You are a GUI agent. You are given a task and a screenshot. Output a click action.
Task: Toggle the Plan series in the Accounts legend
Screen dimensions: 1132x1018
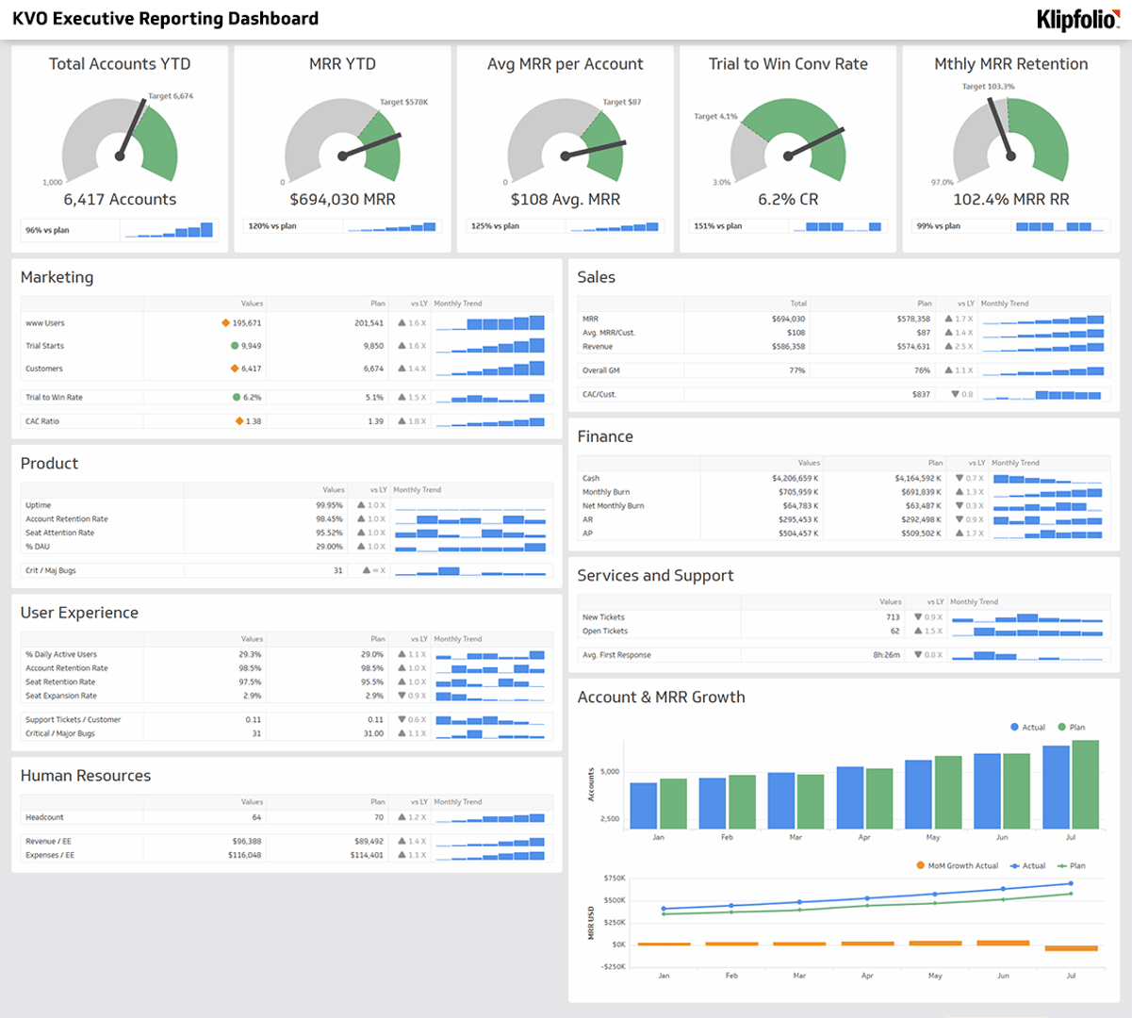pos(1070,727)
